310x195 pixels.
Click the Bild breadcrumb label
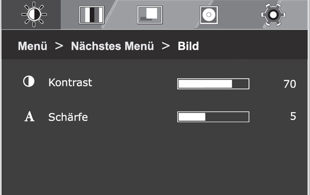click(x=188, y=46)
